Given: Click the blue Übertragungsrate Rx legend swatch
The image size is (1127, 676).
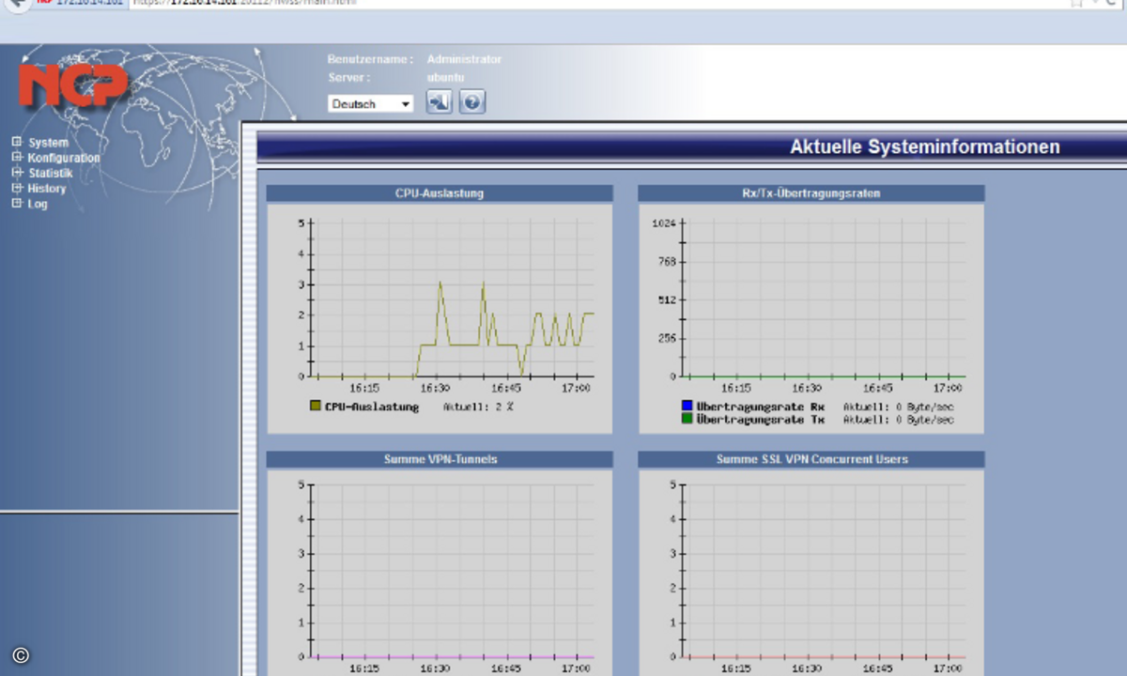Looking at the screenshot, I should pos(687,407).
